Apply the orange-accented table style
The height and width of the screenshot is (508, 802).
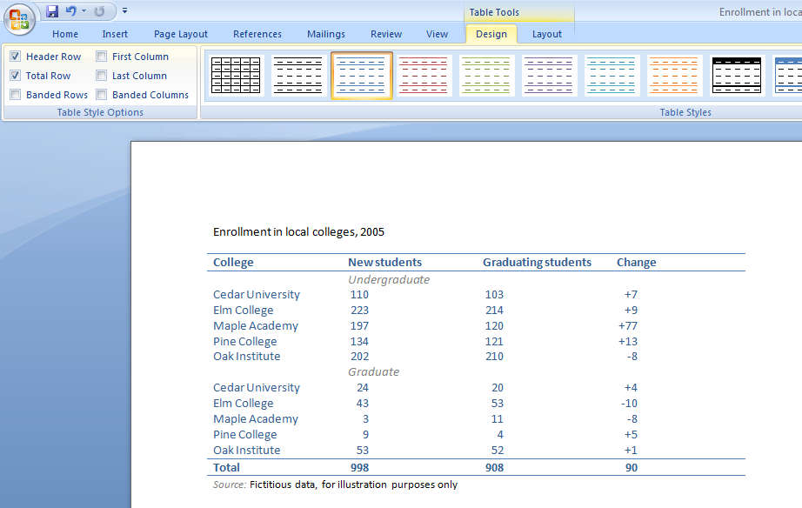tap(674, 76)
